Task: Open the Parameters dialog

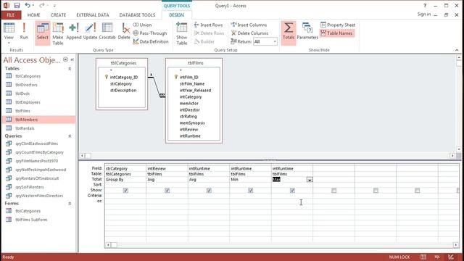Action: click(307, 31)
